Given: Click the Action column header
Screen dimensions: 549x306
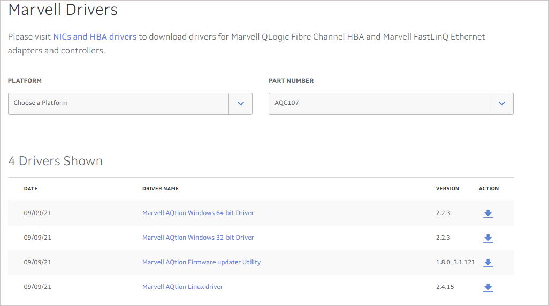Looking at the screenshot, I should click(x=489, y=189).
